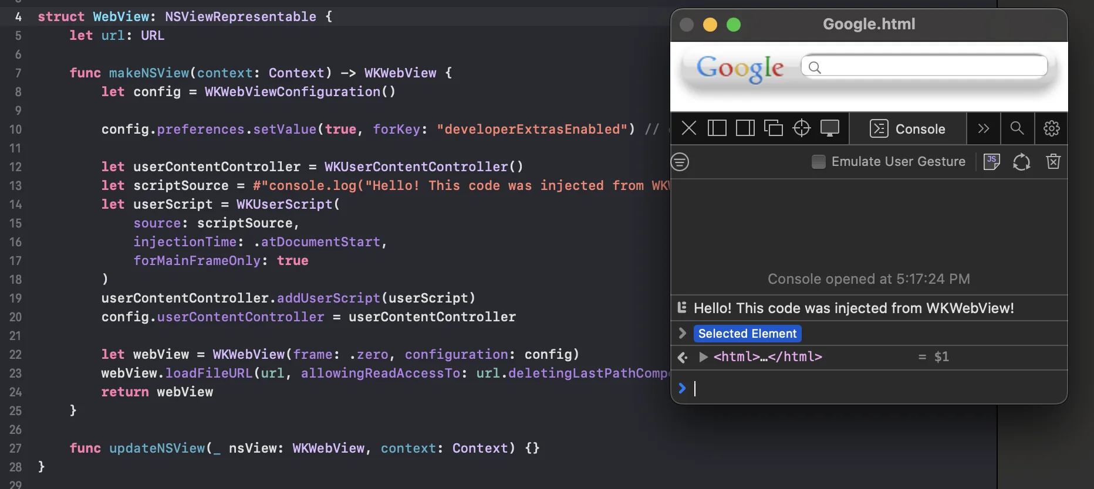Click Console opened timestamp text
The image size is (1094, 489).
[869, 279]
